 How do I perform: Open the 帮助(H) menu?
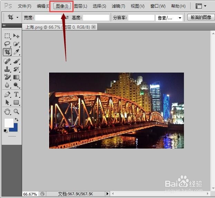point(178,6)
